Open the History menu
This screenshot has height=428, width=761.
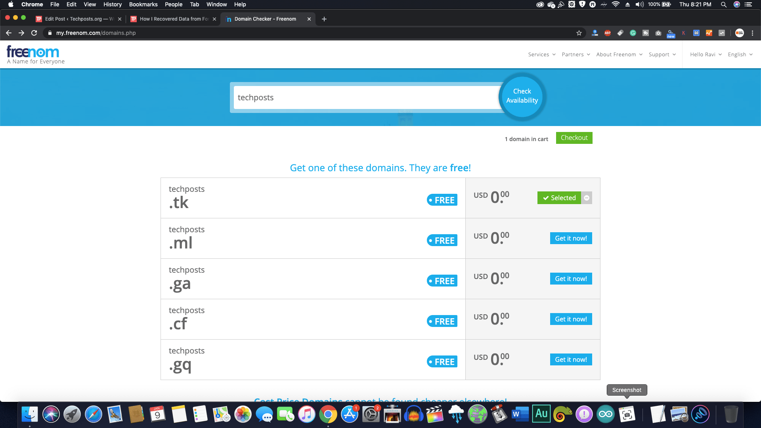(x=113, y=4)
